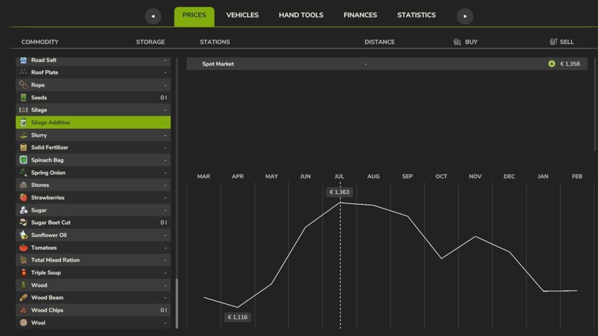The image size is (598, 336).
Task: Click the tomato icon beside Tomatoes
Action: [x=23, y=247]
